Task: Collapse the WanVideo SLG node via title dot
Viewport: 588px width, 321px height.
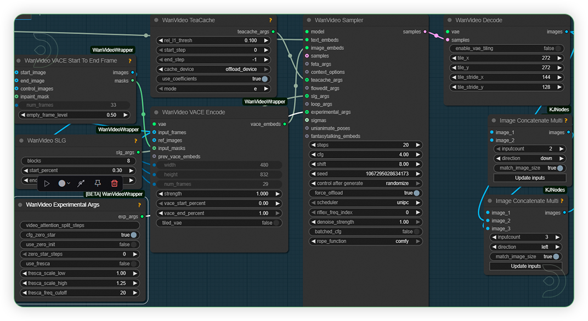Action: [x=21, y=140]
